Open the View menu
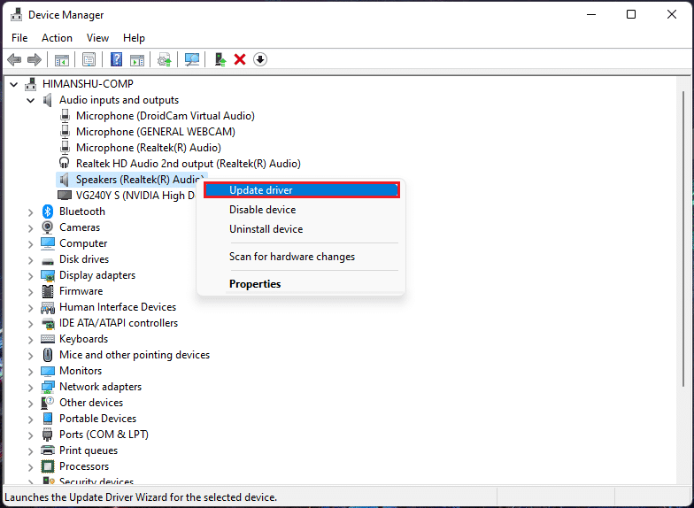The width and height of the screenshot is (694, 508). [97, 38]
